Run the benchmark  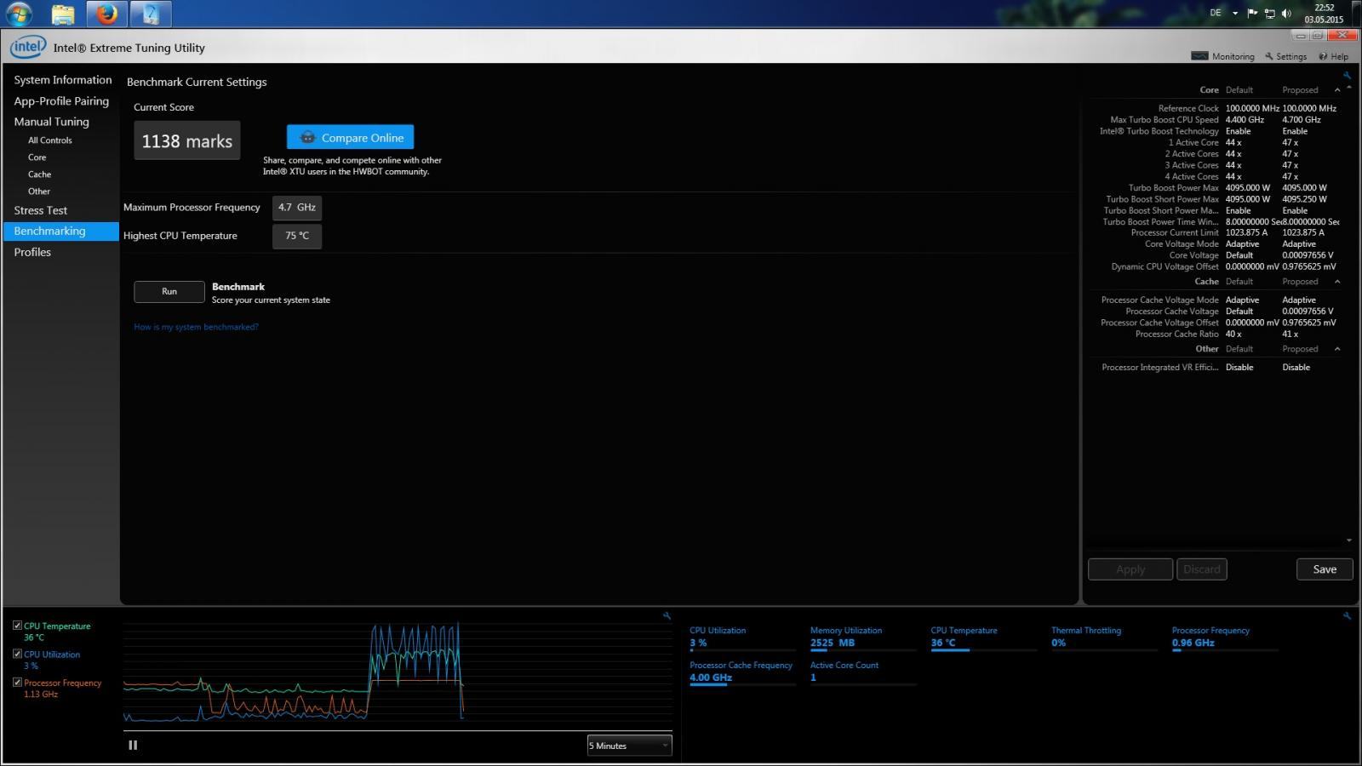pyautogui.click(x=169, y=291)
